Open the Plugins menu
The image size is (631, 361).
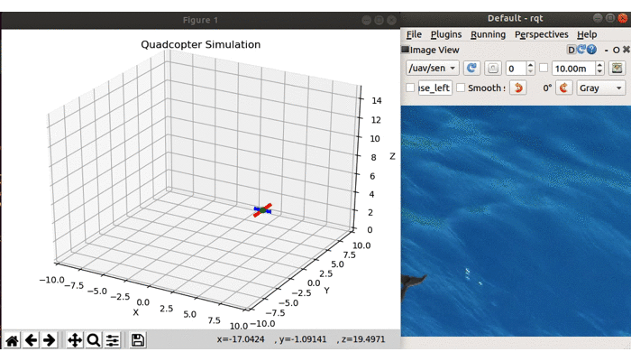click(x=446, y=34)
